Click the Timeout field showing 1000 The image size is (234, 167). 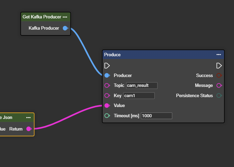pos(156,116)
